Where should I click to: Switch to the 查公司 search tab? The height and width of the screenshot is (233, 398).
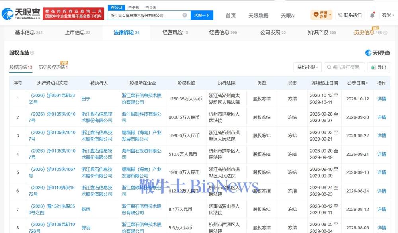click(117, 8)
